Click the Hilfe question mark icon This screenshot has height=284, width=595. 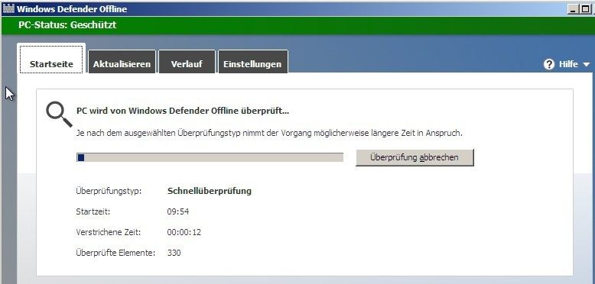[x=548, y=64]
